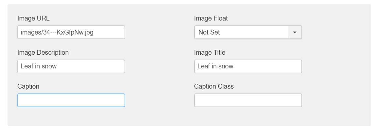Focus the empty Caption text box
Viewport: 374px width, 128px height.
click(71, 100)
